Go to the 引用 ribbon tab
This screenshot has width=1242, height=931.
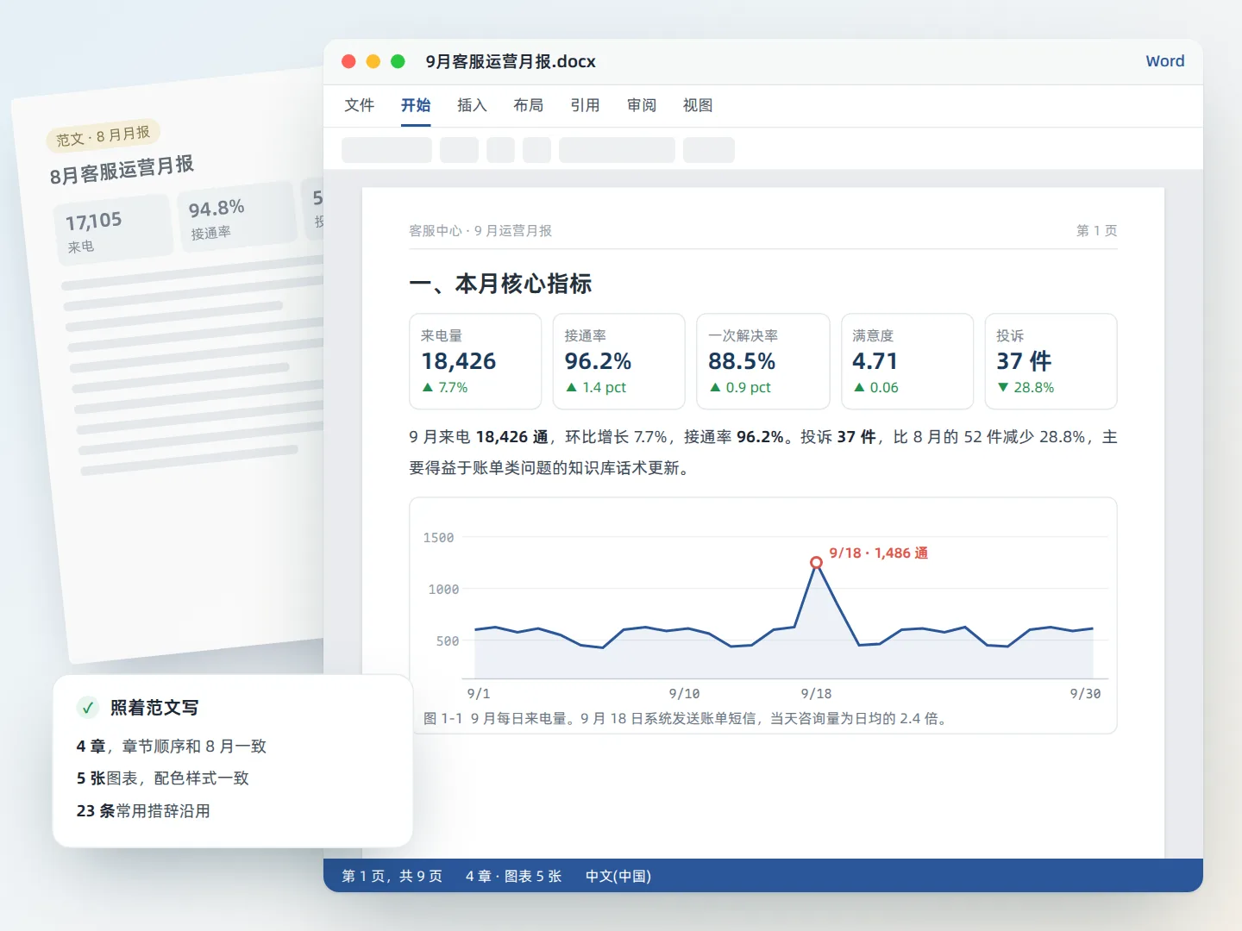pyautogui.click(x=585, y=105)
